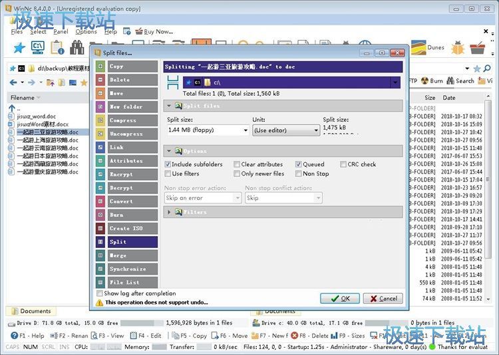Confirm with the OK button
499x355 pixels.
tap(340, 298)
